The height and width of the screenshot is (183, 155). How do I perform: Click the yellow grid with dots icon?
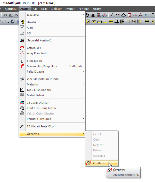[117, 22]
